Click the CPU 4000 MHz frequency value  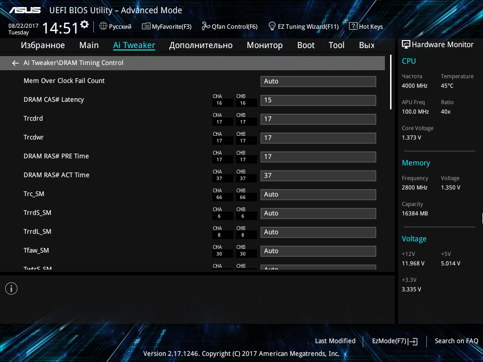(414, 86)
